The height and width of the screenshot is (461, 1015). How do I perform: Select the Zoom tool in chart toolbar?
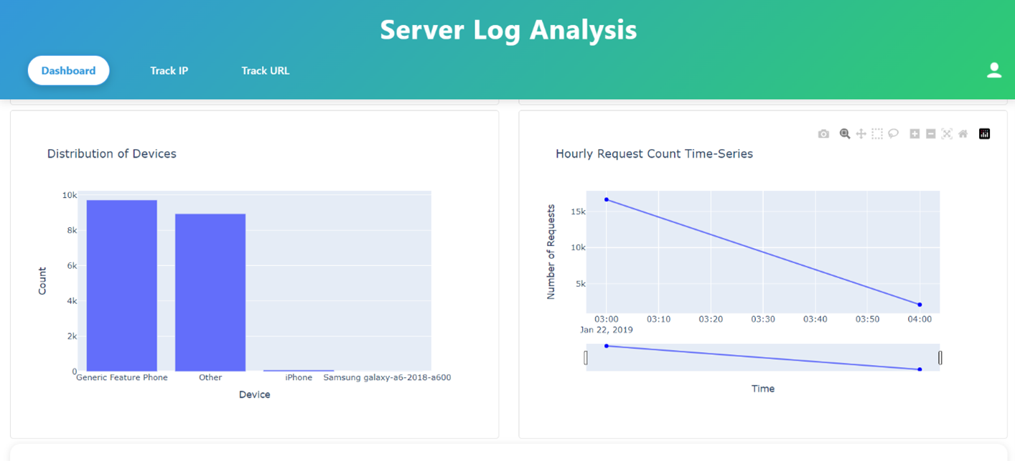click(x=845, y=134)
